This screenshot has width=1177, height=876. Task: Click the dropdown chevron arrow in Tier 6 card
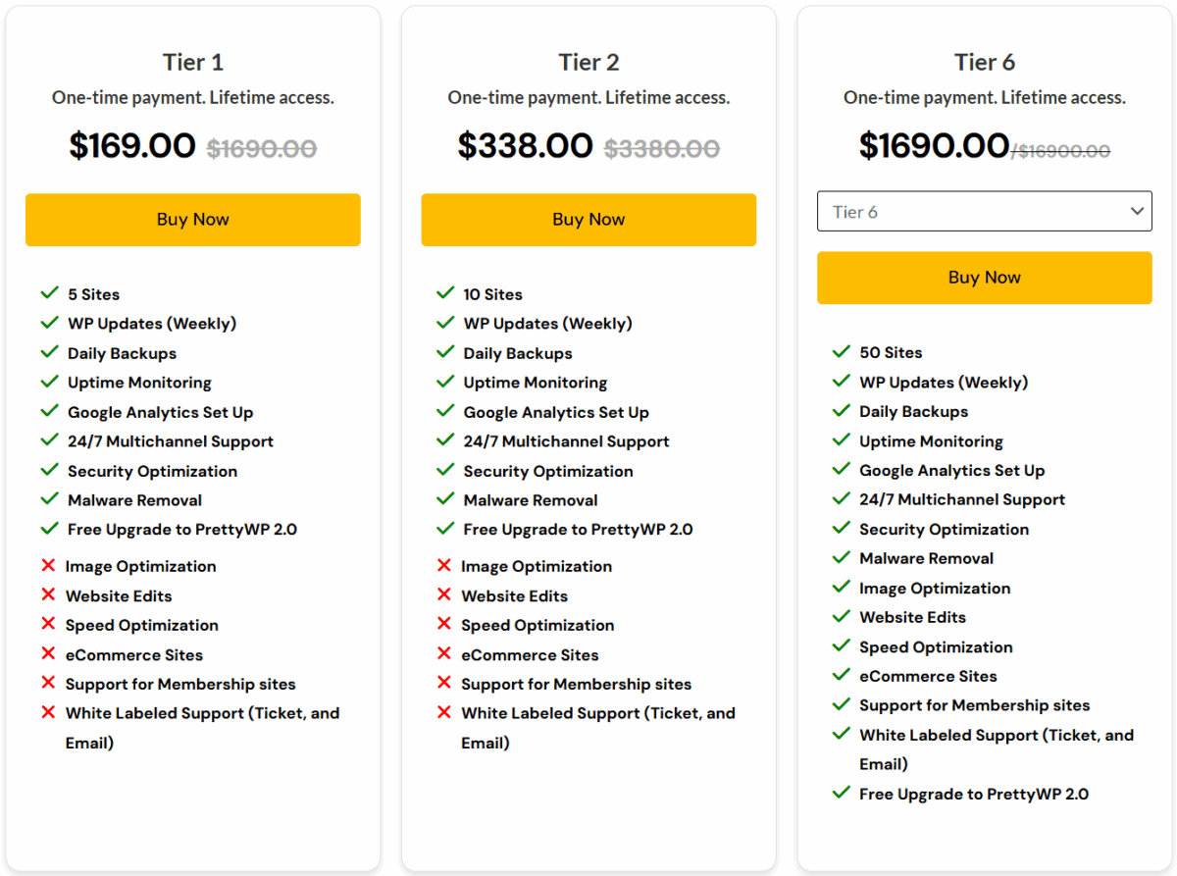click(1137, 212)
